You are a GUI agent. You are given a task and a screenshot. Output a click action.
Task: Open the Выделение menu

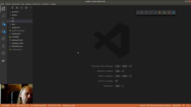(x=16, y=4)
